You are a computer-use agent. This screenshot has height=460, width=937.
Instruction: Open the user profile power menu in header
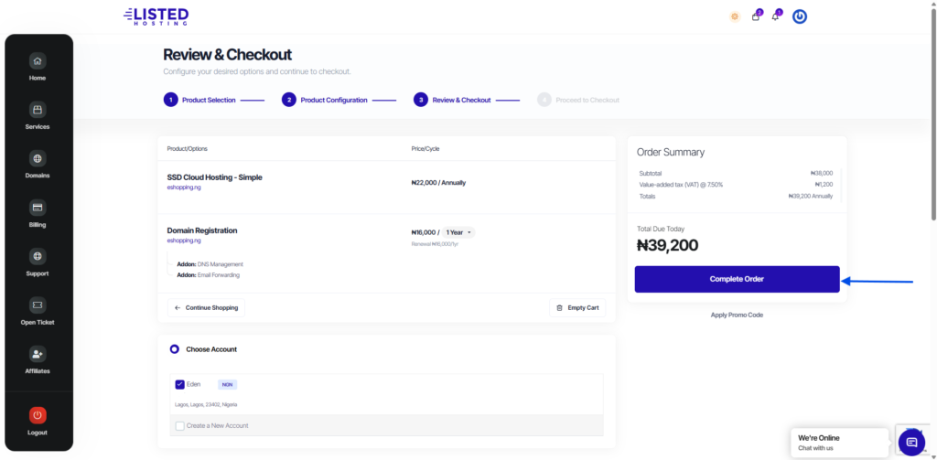tap(800, 16)
